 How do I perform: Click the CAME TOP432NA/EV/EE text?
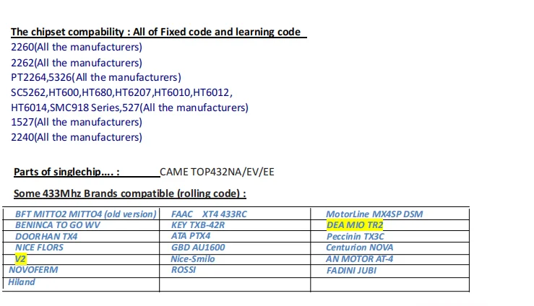[x=217, y=172]
